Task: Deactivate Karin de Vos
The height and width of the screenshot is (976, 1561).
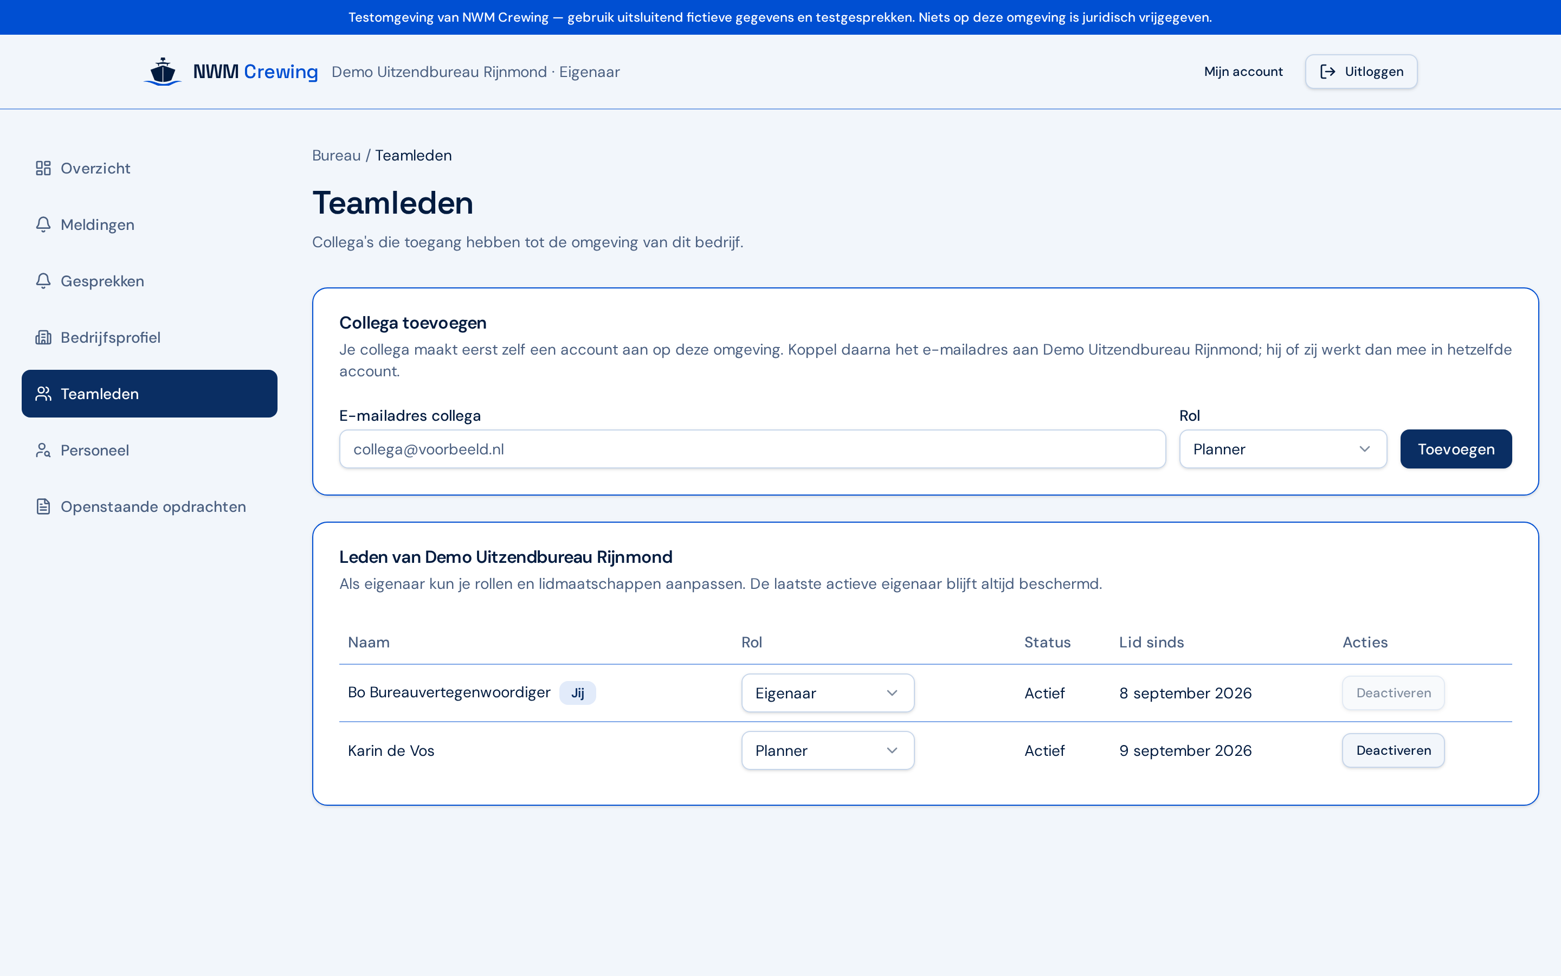Action: click(x=1394, y=751)
